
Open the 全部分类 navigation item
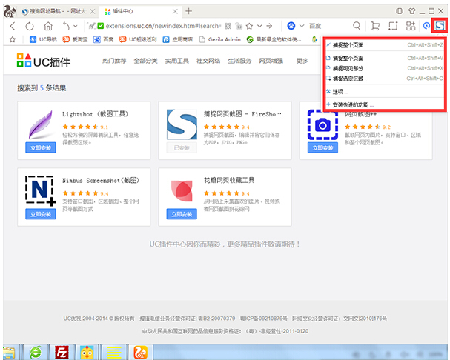coord(145,61)
